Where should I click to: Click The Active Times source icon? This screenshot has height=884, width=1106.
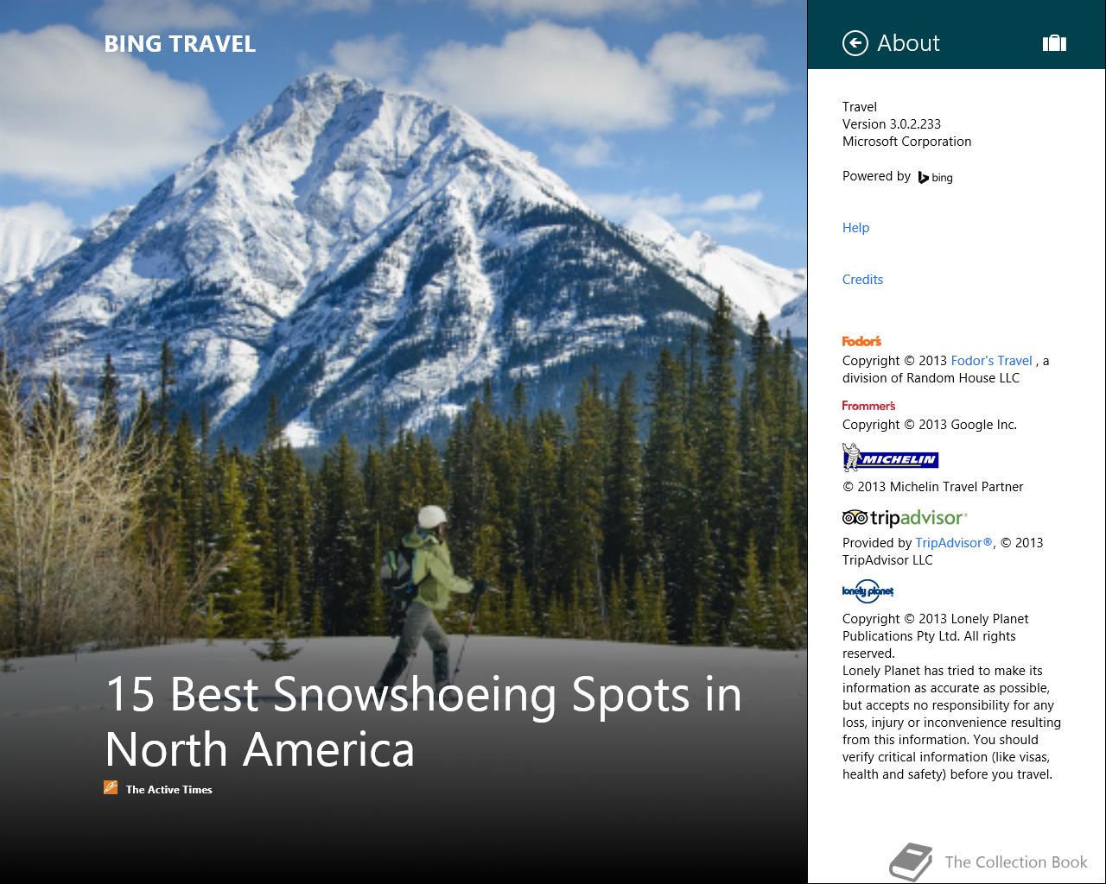tap(111, 786)
